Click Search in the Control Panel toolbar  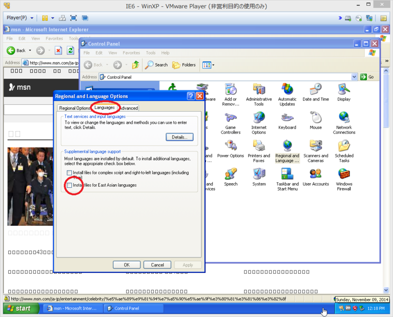[156, 65]
